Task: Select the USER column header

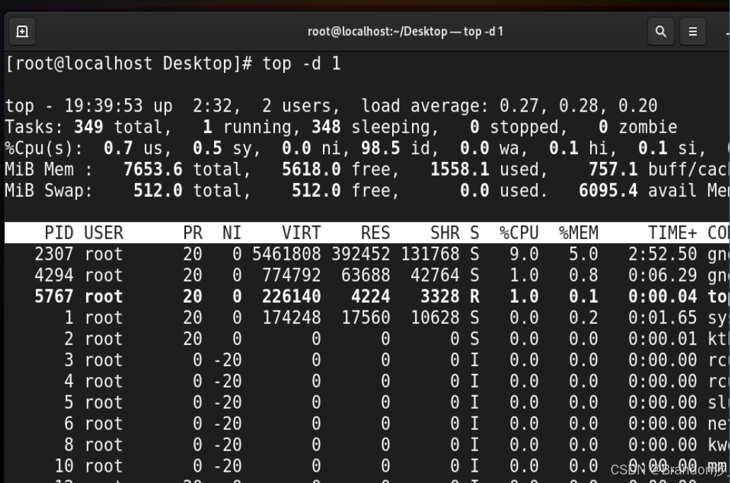Action: (x=99, y=233)
